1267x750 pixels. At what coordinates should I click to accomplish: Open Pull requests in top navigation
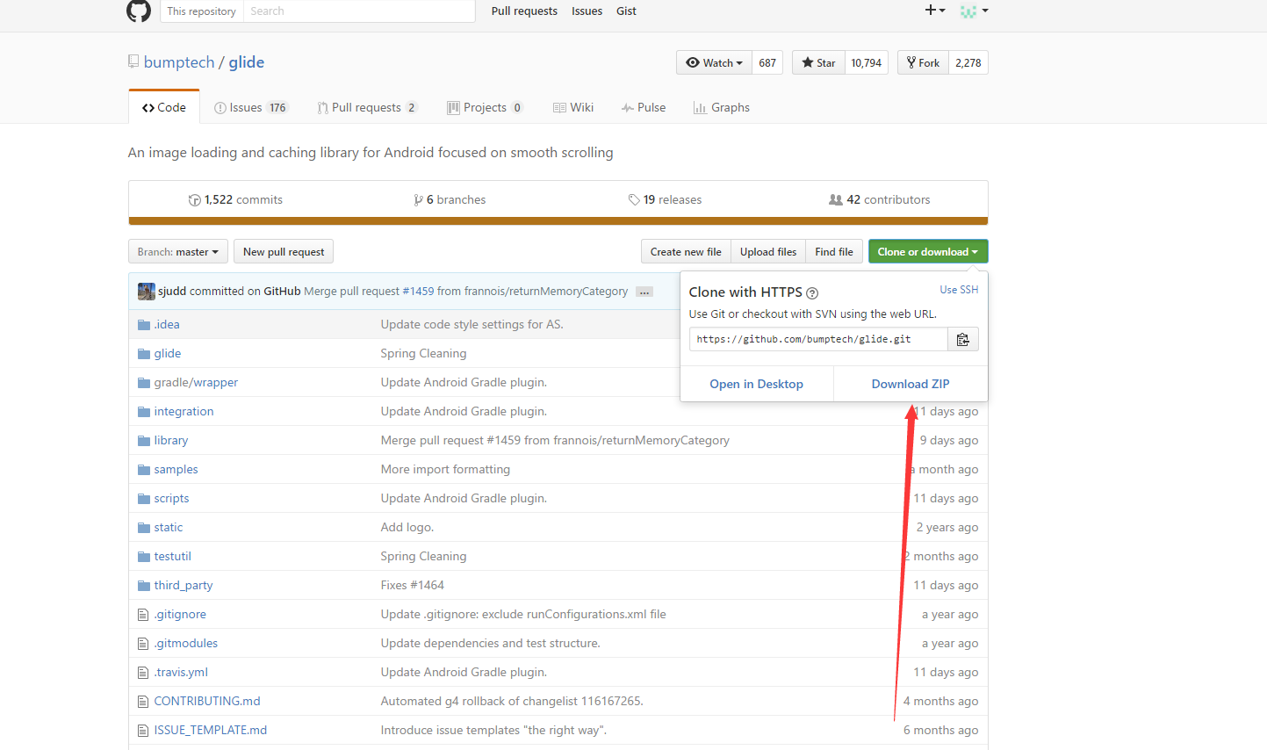click(x=524, y=11)
